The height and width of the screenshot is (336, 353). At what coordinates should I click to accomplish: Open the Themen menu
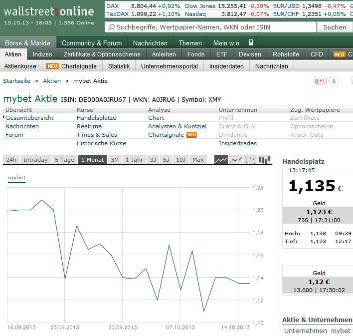point(190,43)
